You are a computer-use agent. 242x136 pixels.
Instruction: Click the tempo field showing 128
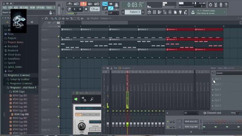point(95,9)
